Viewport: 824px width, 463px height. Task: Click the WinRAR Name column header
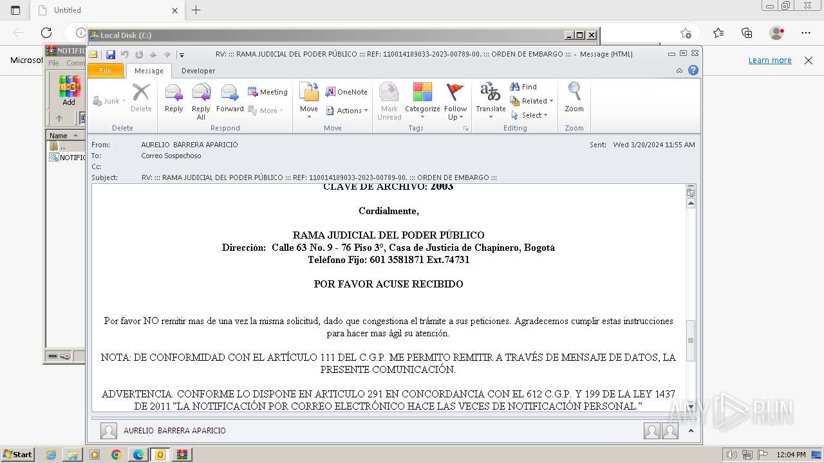point(65,136)
